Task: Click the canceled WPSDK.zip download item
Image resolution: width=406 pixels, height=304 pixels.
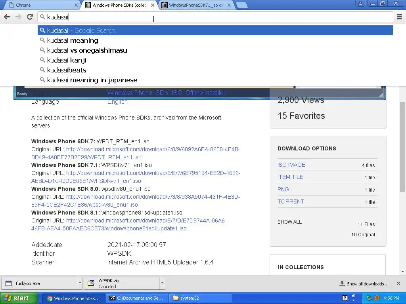Action: [122, 283]
